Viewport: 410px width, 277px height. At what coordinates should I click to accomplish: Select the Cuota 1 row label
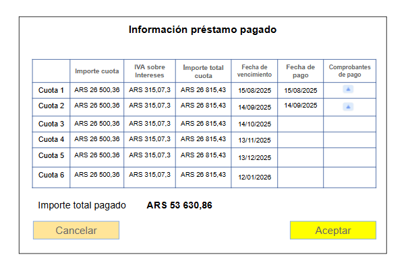coord(51,90)
